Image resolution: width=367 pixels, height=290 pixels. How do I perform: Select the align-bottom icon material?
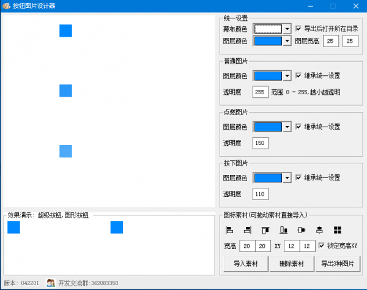283,230
